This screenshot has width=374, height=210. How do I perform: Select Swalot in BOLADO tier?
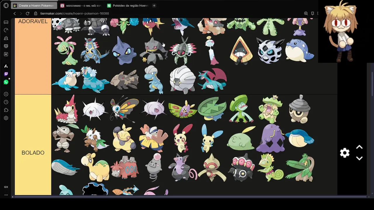pos(271,138)
